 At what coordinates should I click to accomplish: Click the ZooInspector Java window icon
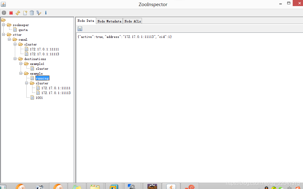(x=3, y=4)
